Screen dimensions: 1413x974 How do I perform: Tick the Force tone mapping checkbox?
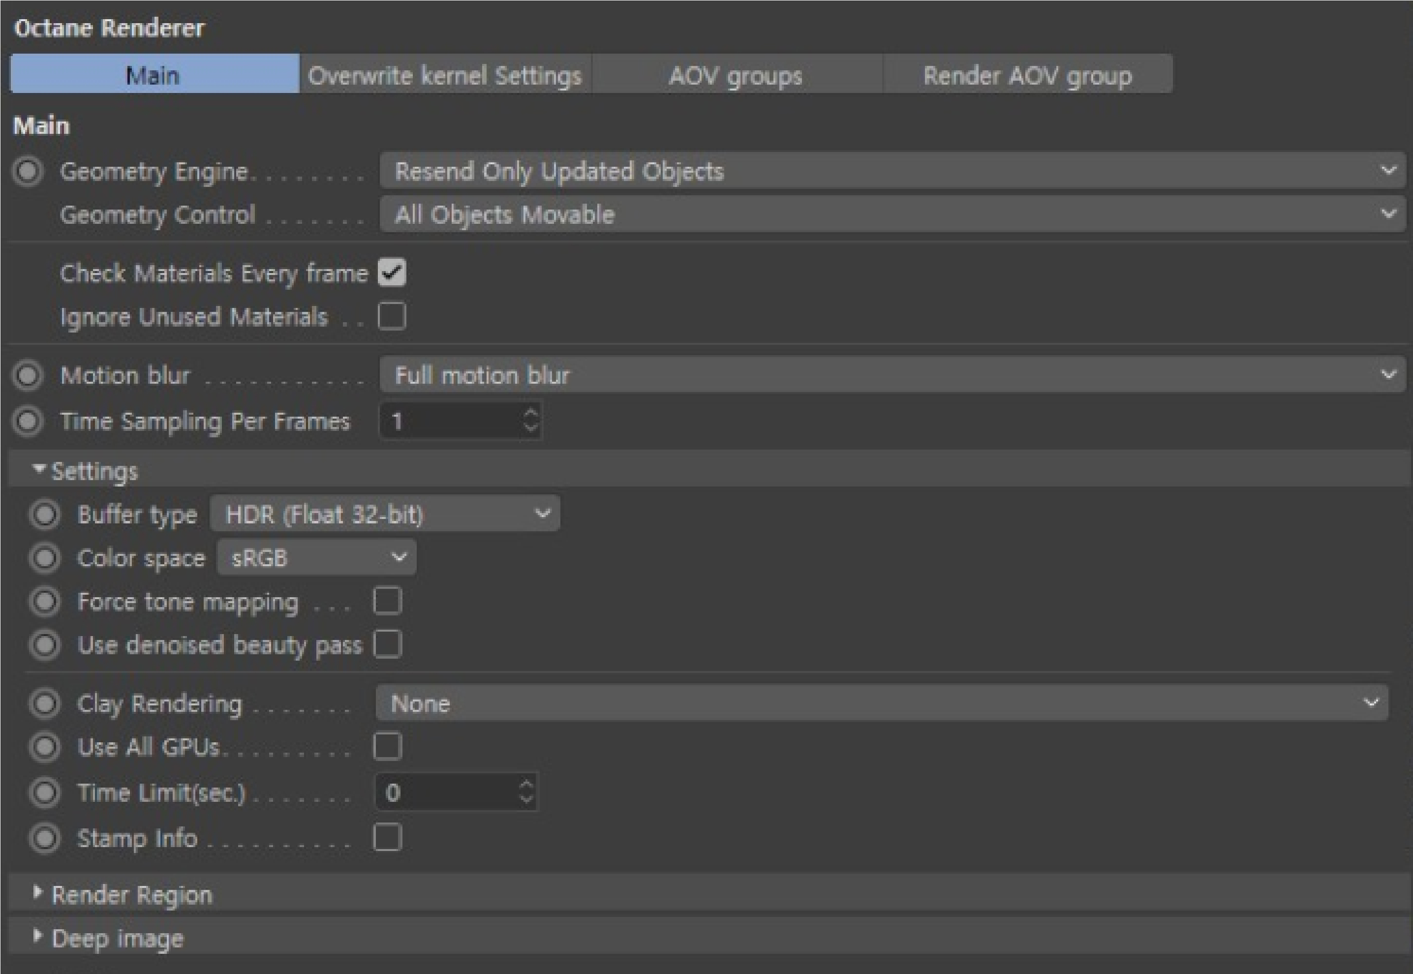click(x=388, y=601)
